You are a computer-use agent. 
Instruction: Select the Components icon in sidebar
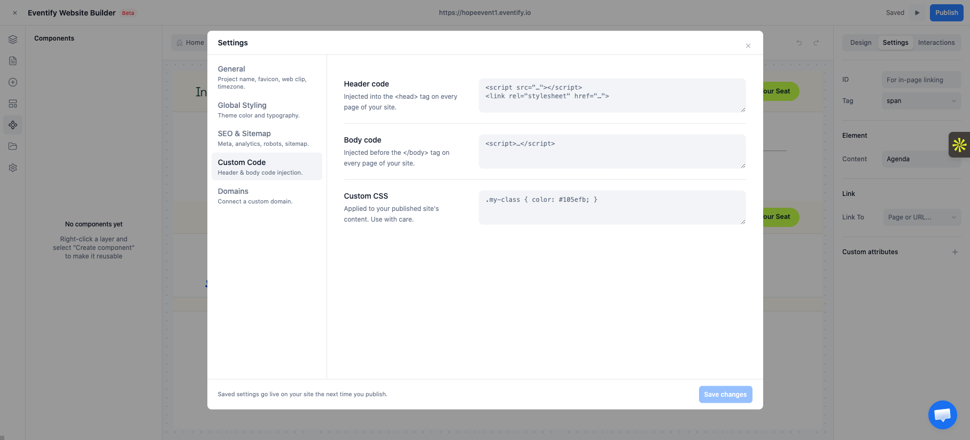point(13,125)
